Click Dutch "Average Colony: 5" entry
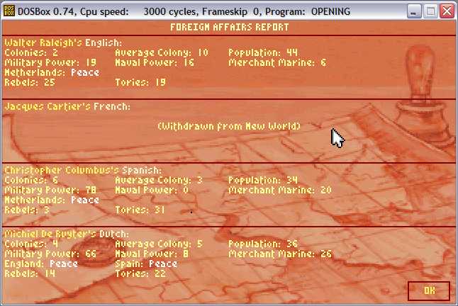The height and width of the screenshot is (306, 458). [x=159, y=244]
